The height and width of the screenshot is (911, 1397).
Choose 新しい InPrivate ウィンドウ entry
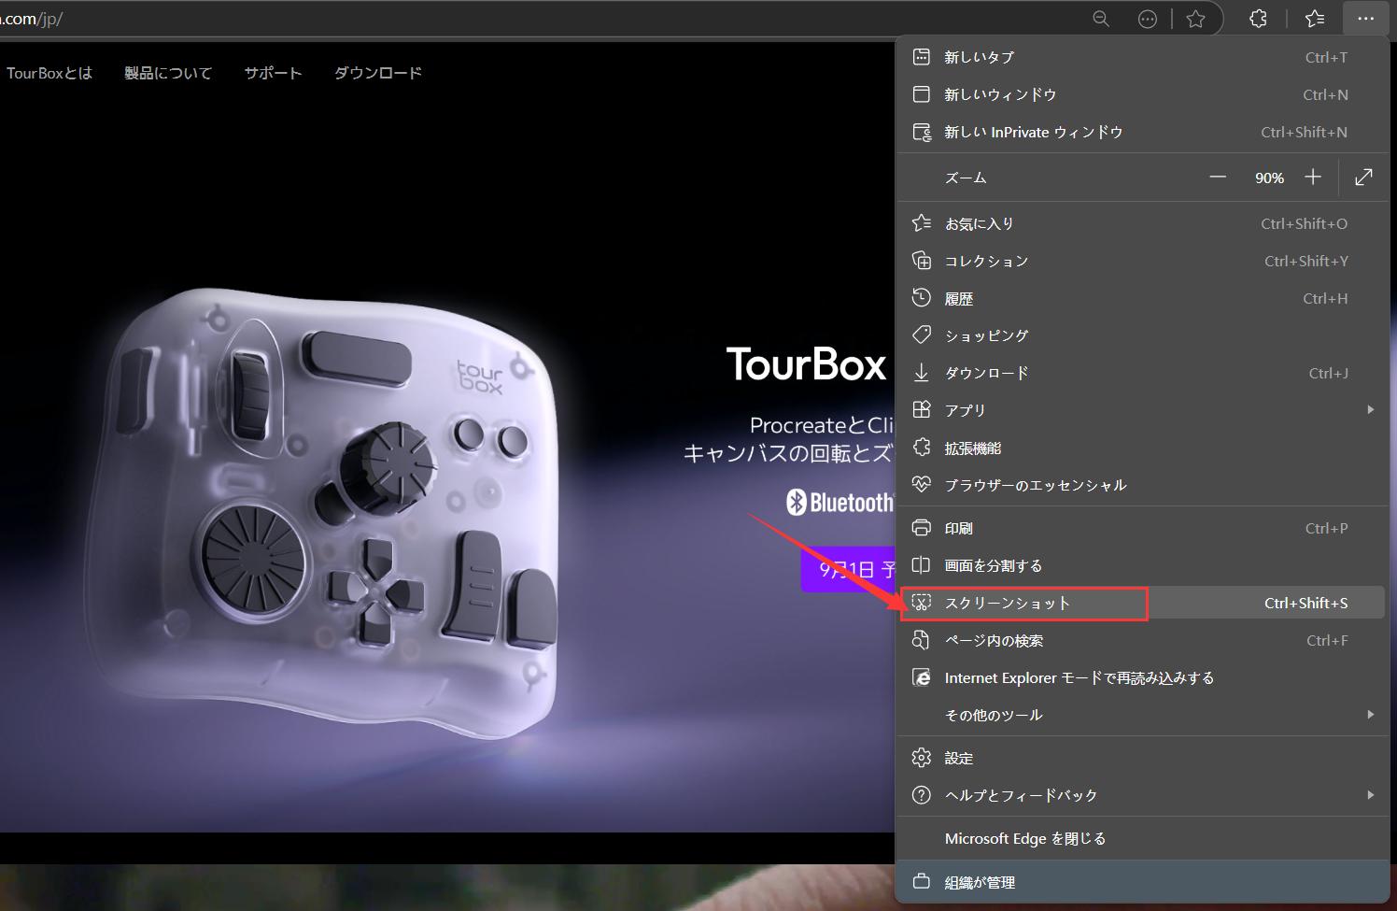click(x=1143, y=132)
